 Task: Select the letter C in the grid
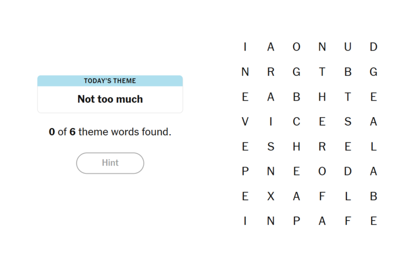tap(296, 122)
